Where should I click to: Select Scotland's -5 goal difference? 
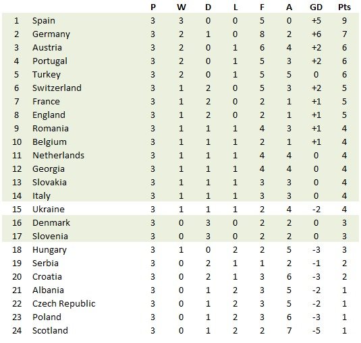[316, 331]
